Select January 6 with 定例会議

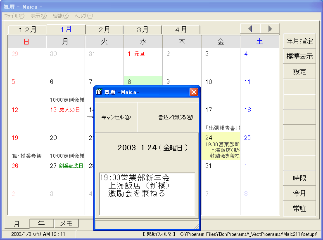pos(66,90)
